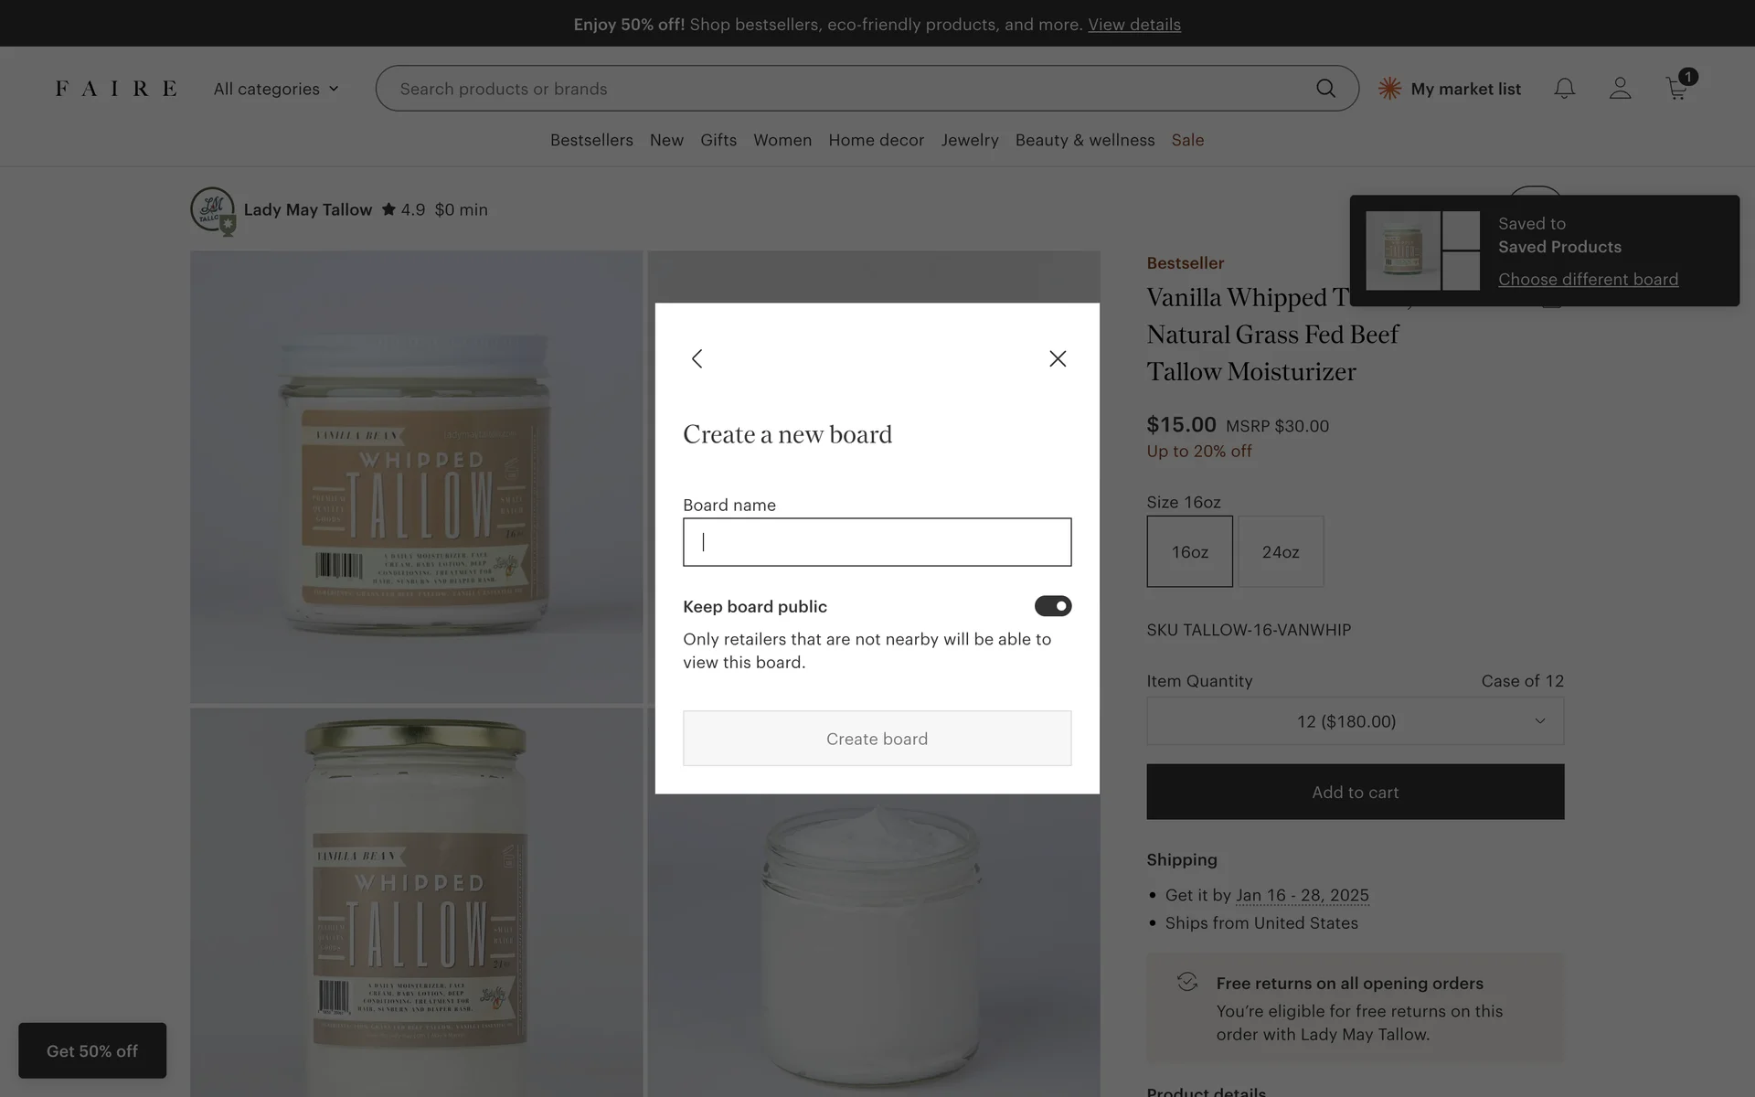Image resolution: width=1755 pixels, height=1097 pixels.
Task: Open the shopping cart icon
Action: pos(1676,89)
